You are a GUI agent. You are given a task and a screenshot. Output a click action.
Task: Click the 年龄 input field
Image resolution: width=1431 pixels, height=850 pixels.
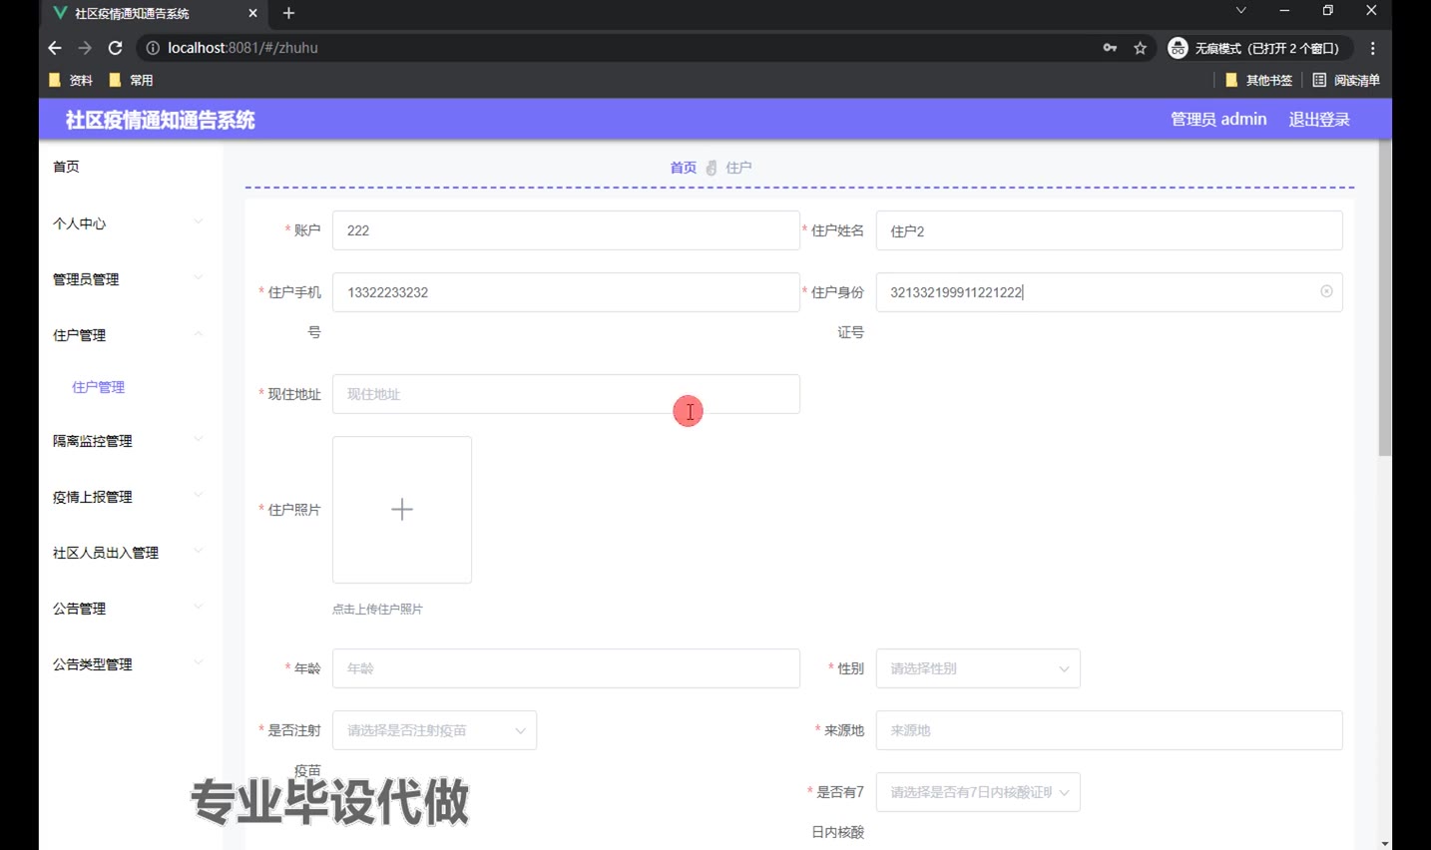point(566,668)
